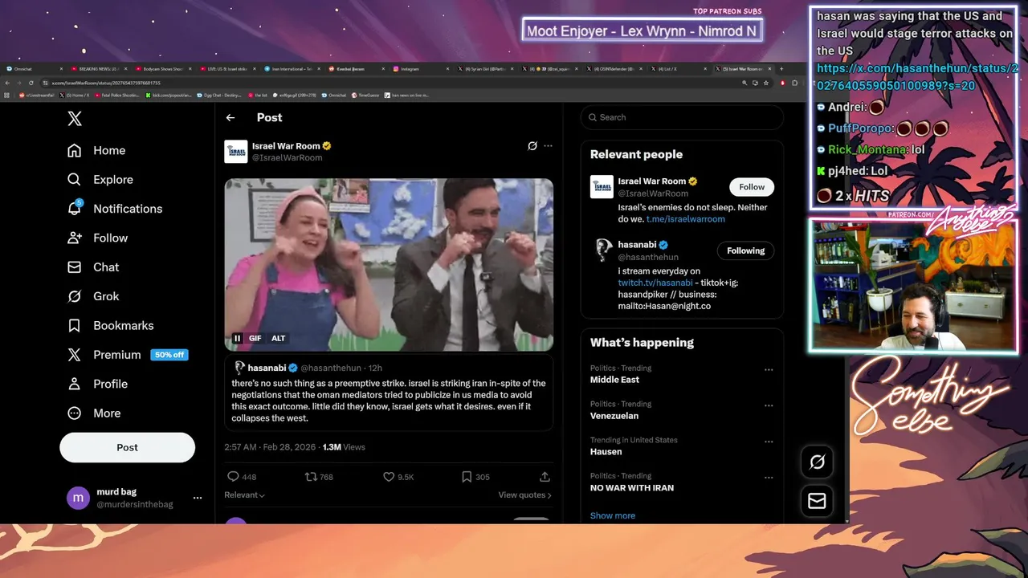
Task: Open the Explore section
Action: coord(100,180)
